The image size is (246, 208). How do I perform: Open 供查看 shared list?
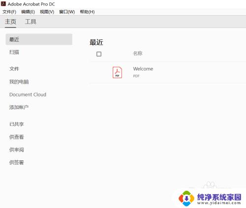coord(17,137)
